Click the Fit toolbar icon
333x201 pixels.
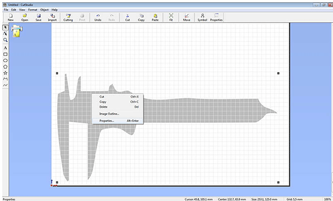point(171,17)
